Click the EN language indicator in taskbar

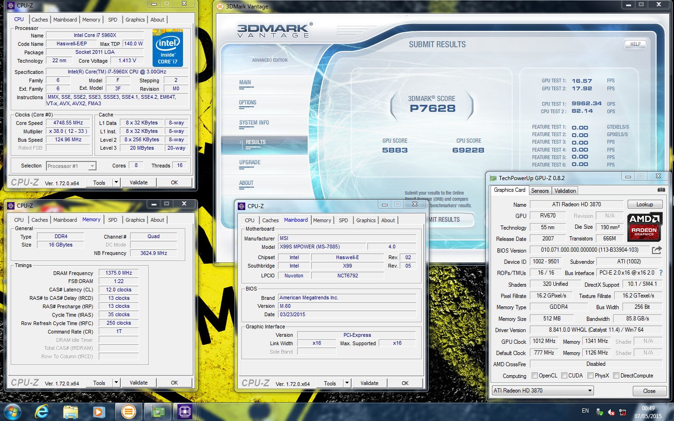pyautogui.click(x=585, y=411)
